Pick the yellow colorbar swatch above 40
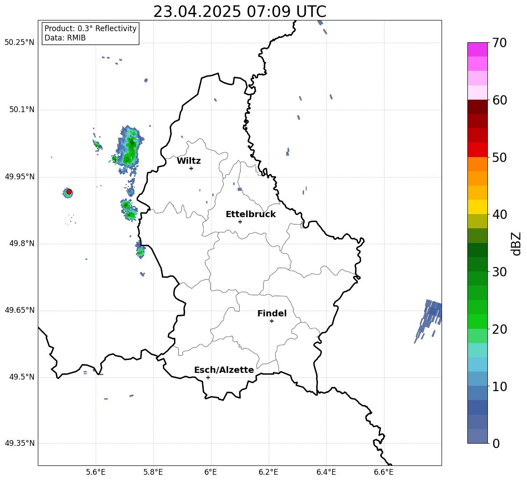The image size is (527, 481). coord(477,207)
